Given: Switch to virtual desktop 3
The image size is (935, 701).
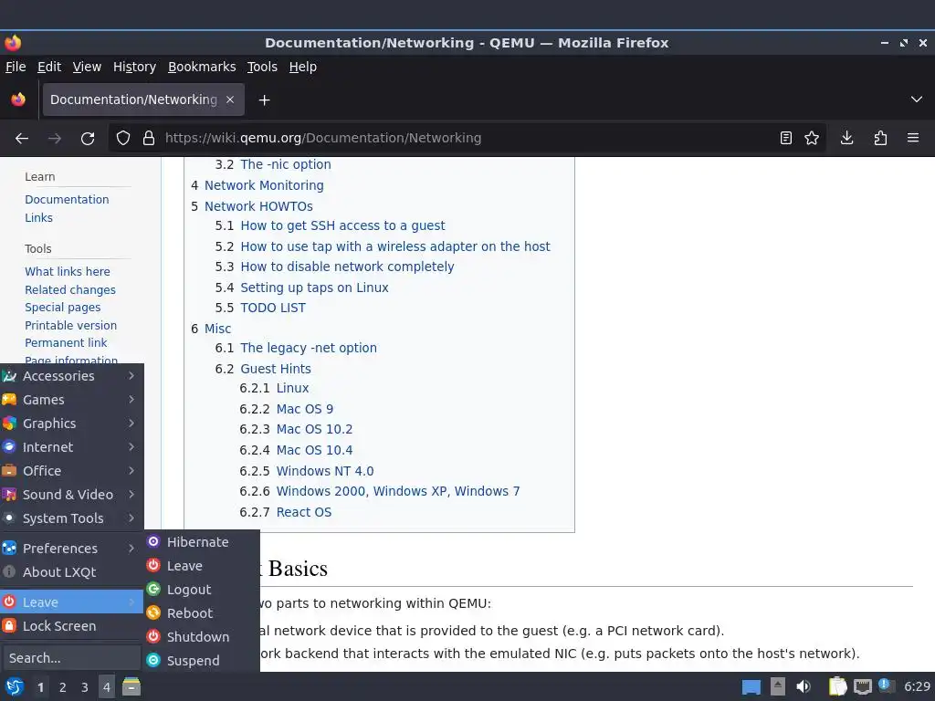Looking at the screenshot, I should (x=85, y=687).
